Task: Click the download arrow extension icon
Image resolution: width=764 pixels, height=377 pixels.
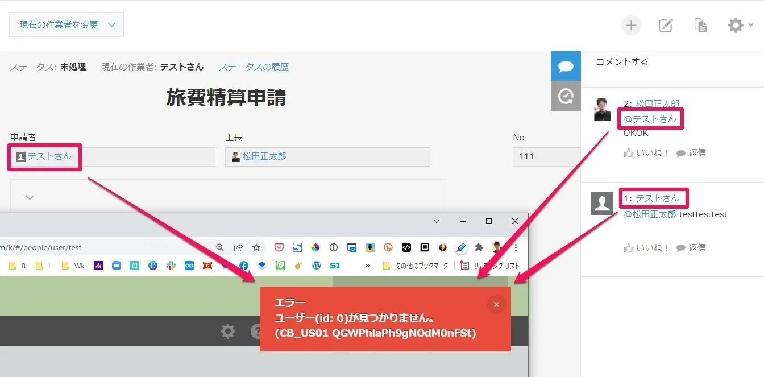Action: pyautogui.click(x=370, y=247)
